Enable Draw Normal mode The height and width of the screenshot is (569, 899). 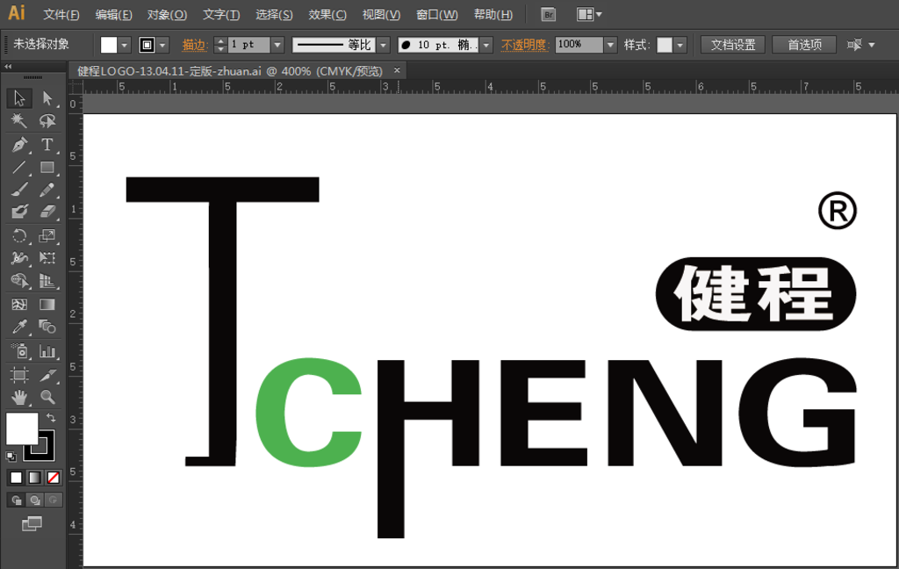16,501
